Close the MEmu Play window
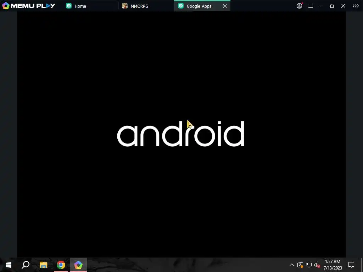Viewport: 363px width, 272px height. pos(343,6)
